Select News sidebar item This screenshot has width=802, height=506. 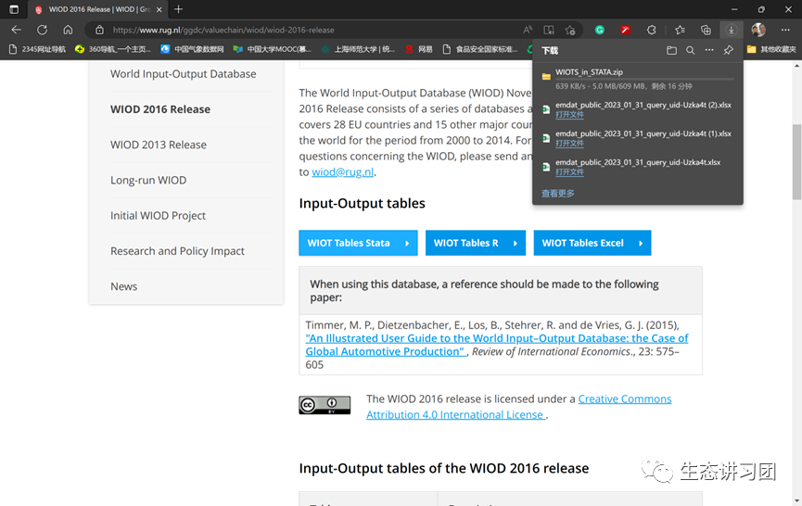pyautogui.click(x=124, y=286)
